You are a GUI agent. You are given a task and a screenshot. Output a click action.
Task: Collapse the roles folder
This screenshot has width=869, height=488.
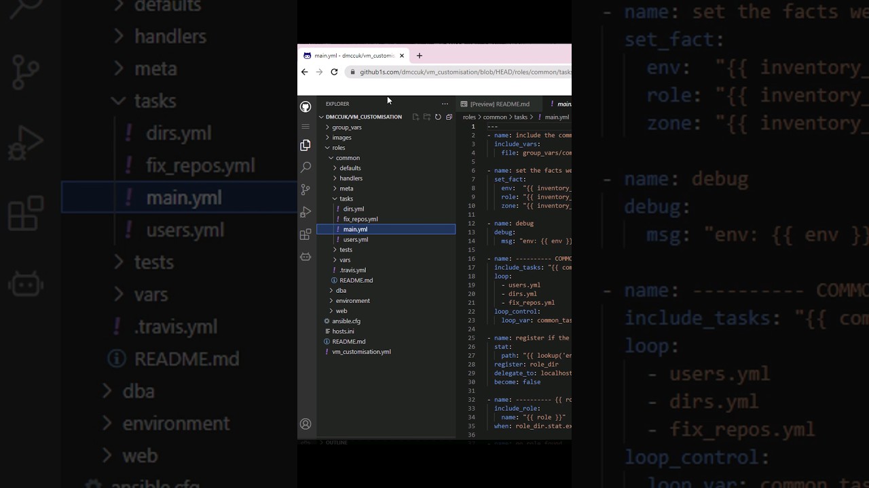(x=338, y=147)
